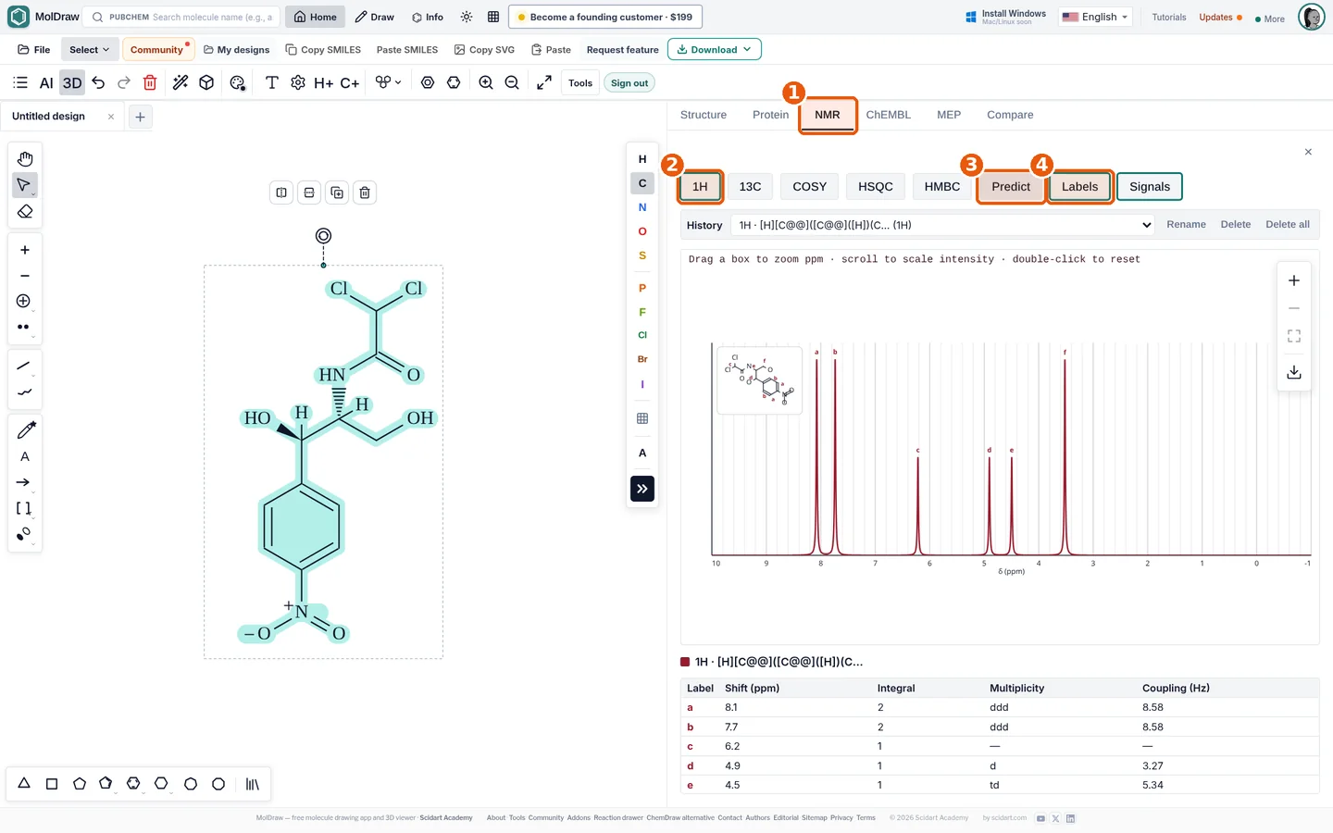1333x833 pixels.
Task: Flip selection horizontally icon above molecule
Action: 281,193
